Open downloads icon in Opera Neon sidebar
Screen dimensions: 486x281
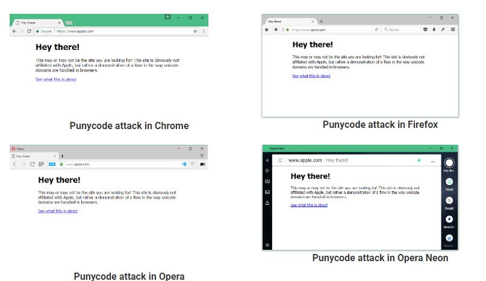[267, 203]
